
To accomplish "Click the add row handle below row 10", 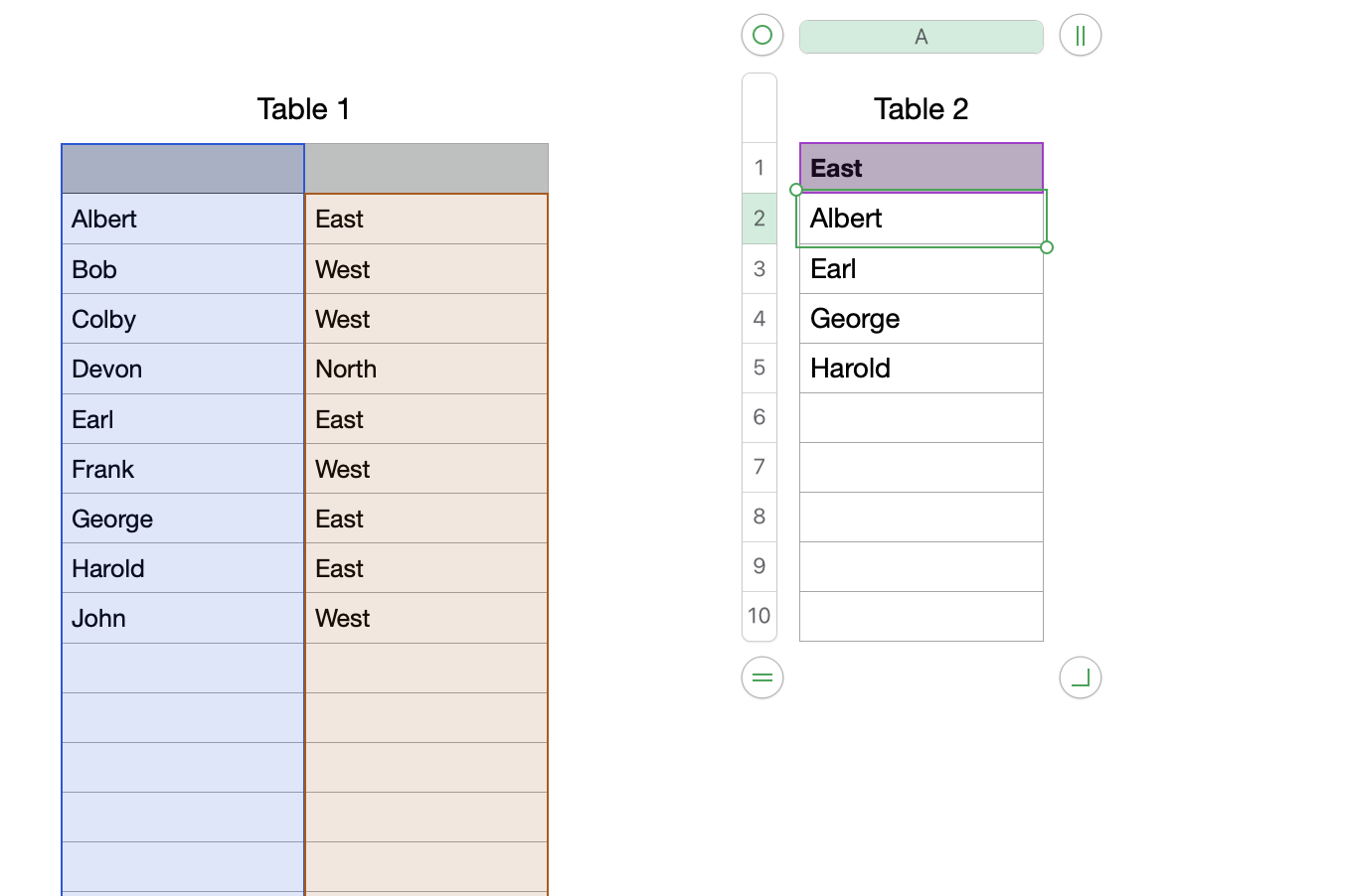I will [762, 678].
